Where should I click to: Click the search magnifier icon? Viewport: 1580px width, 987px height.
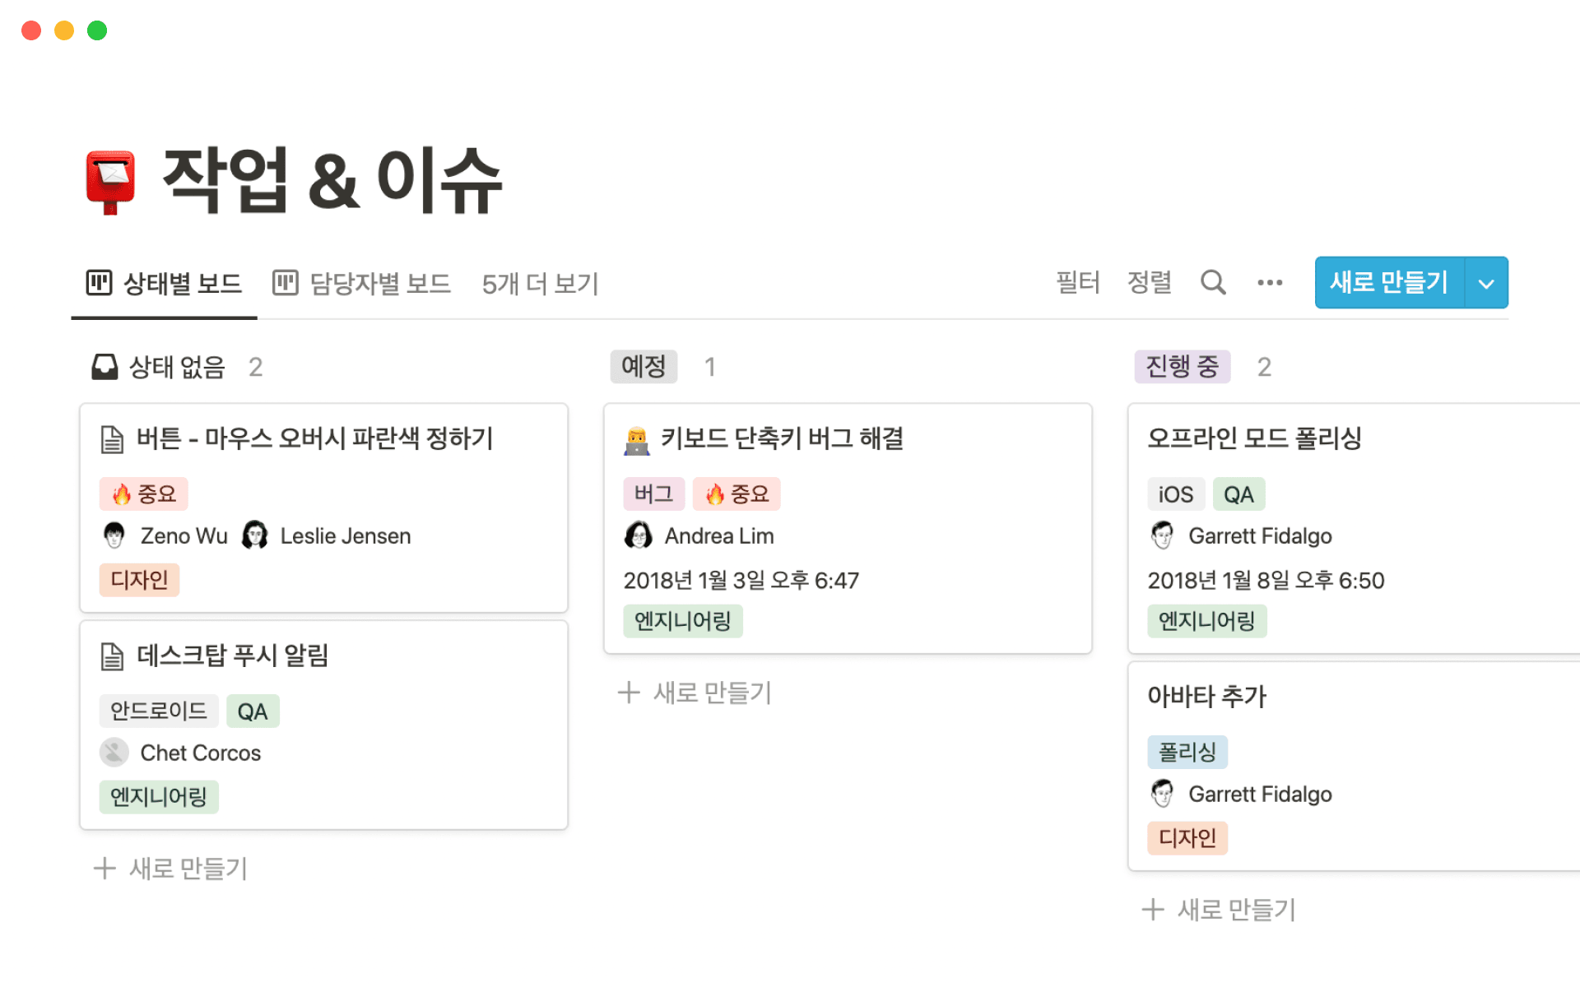point(1213,283)
